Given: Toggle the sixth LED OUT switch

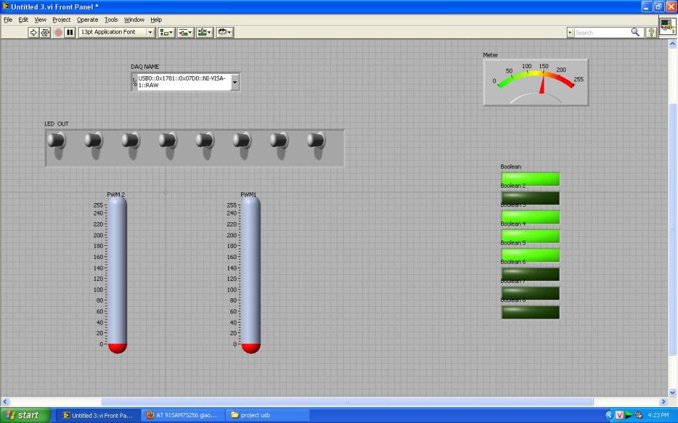Looking at the screenshot, I should pyautogui.click(x=242, y=140).
